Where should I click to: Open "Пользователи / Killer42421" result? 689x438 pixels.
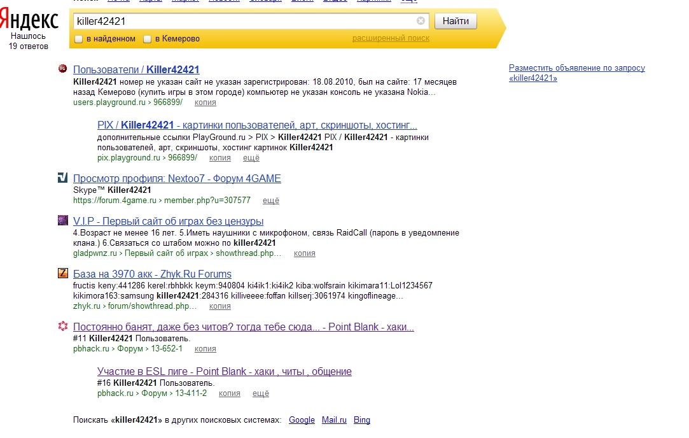[136, 70]
